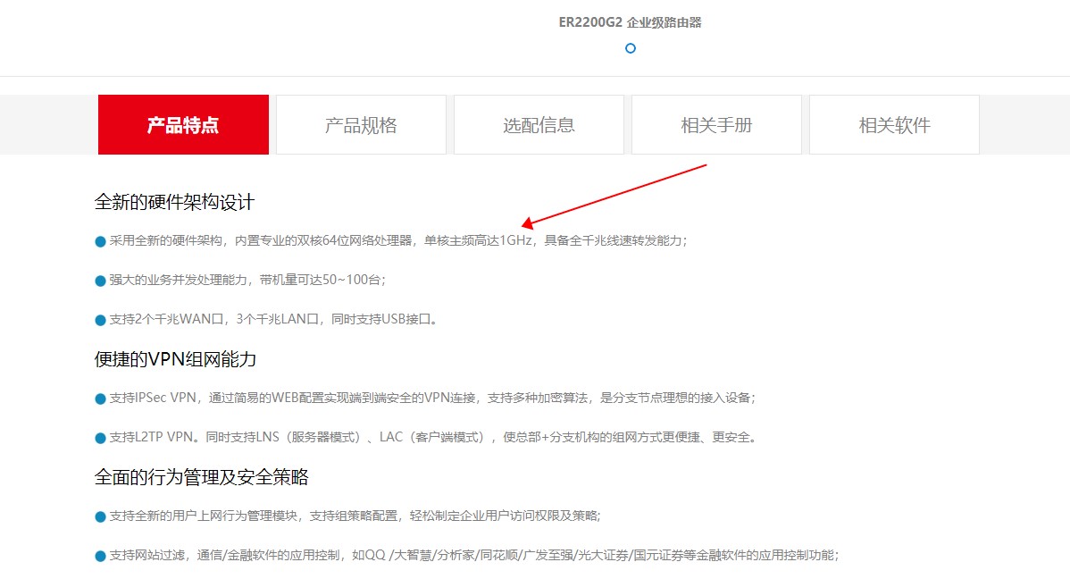Open the 相关软件 tab
Viewport: 1070px width, 579px height.
coord(895,125)
